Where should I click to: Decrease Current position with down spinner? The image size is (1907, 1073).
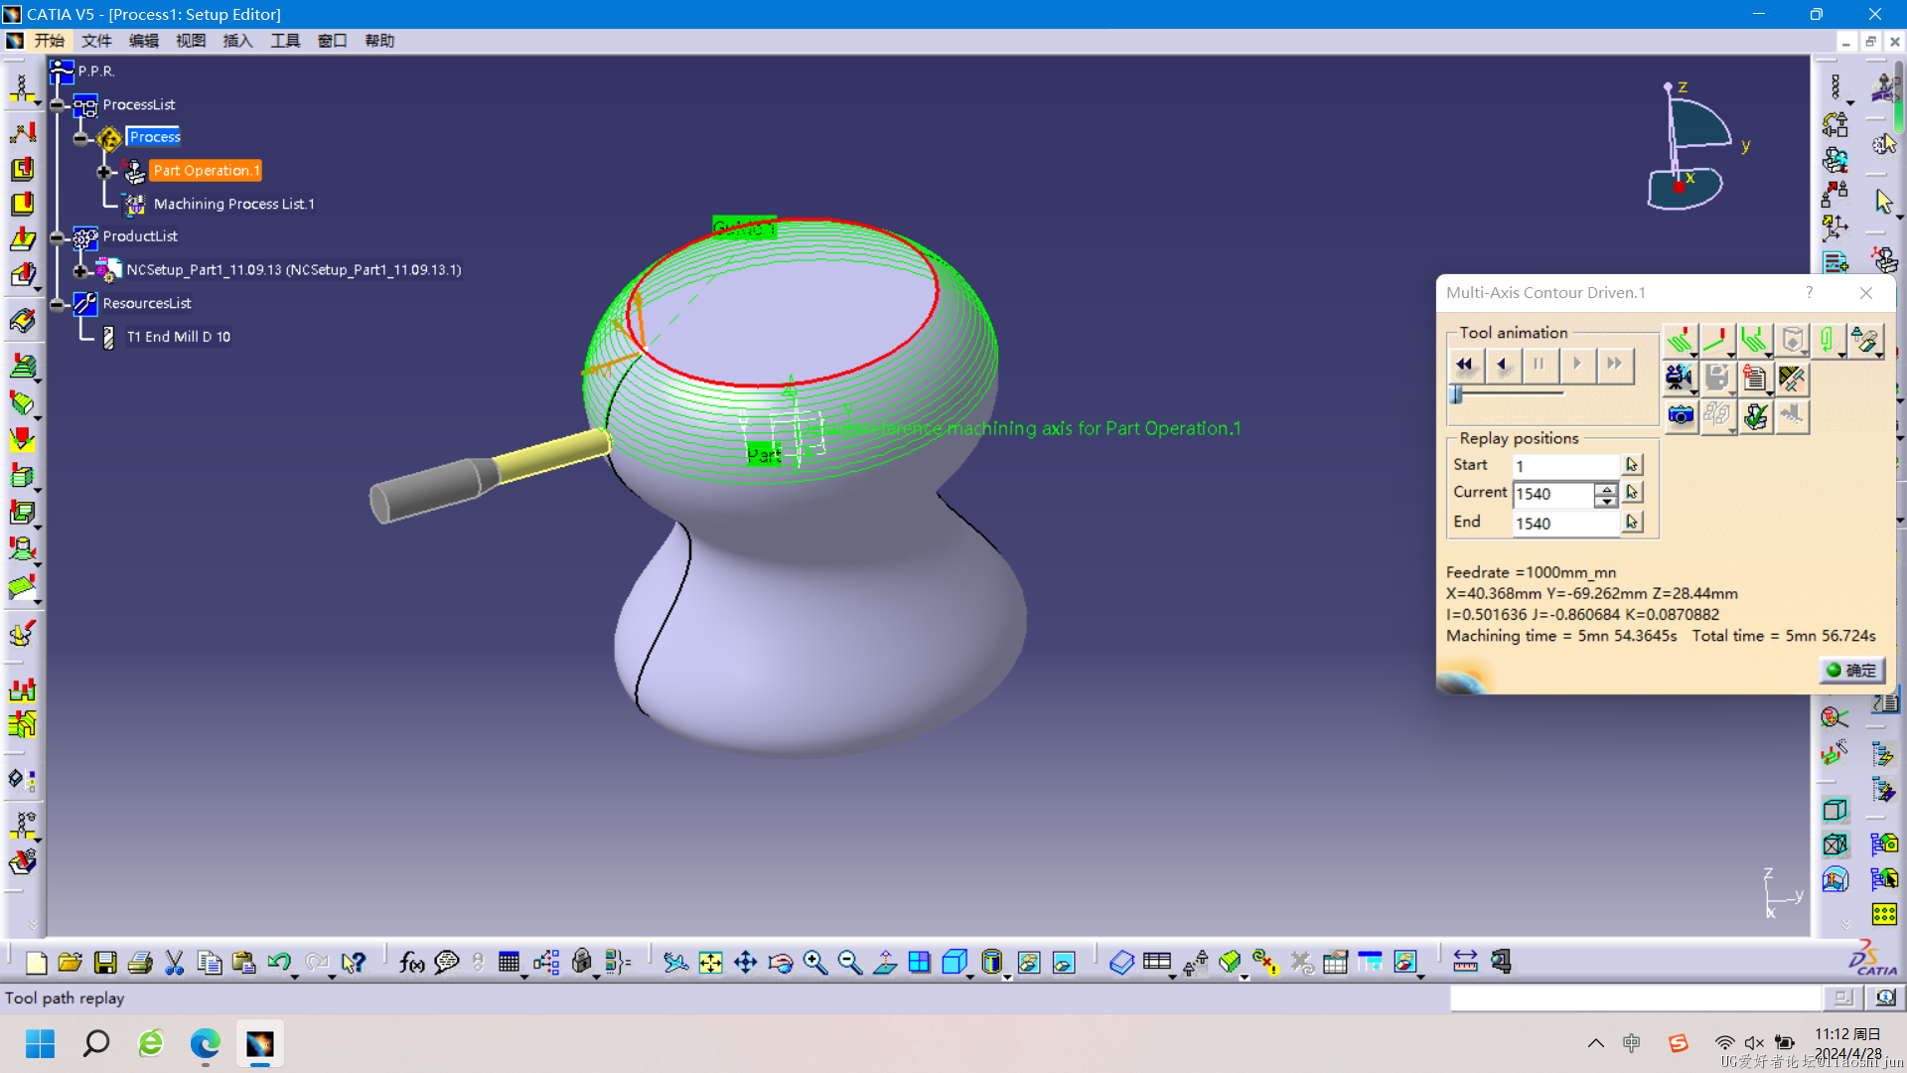click(1606, 501)
